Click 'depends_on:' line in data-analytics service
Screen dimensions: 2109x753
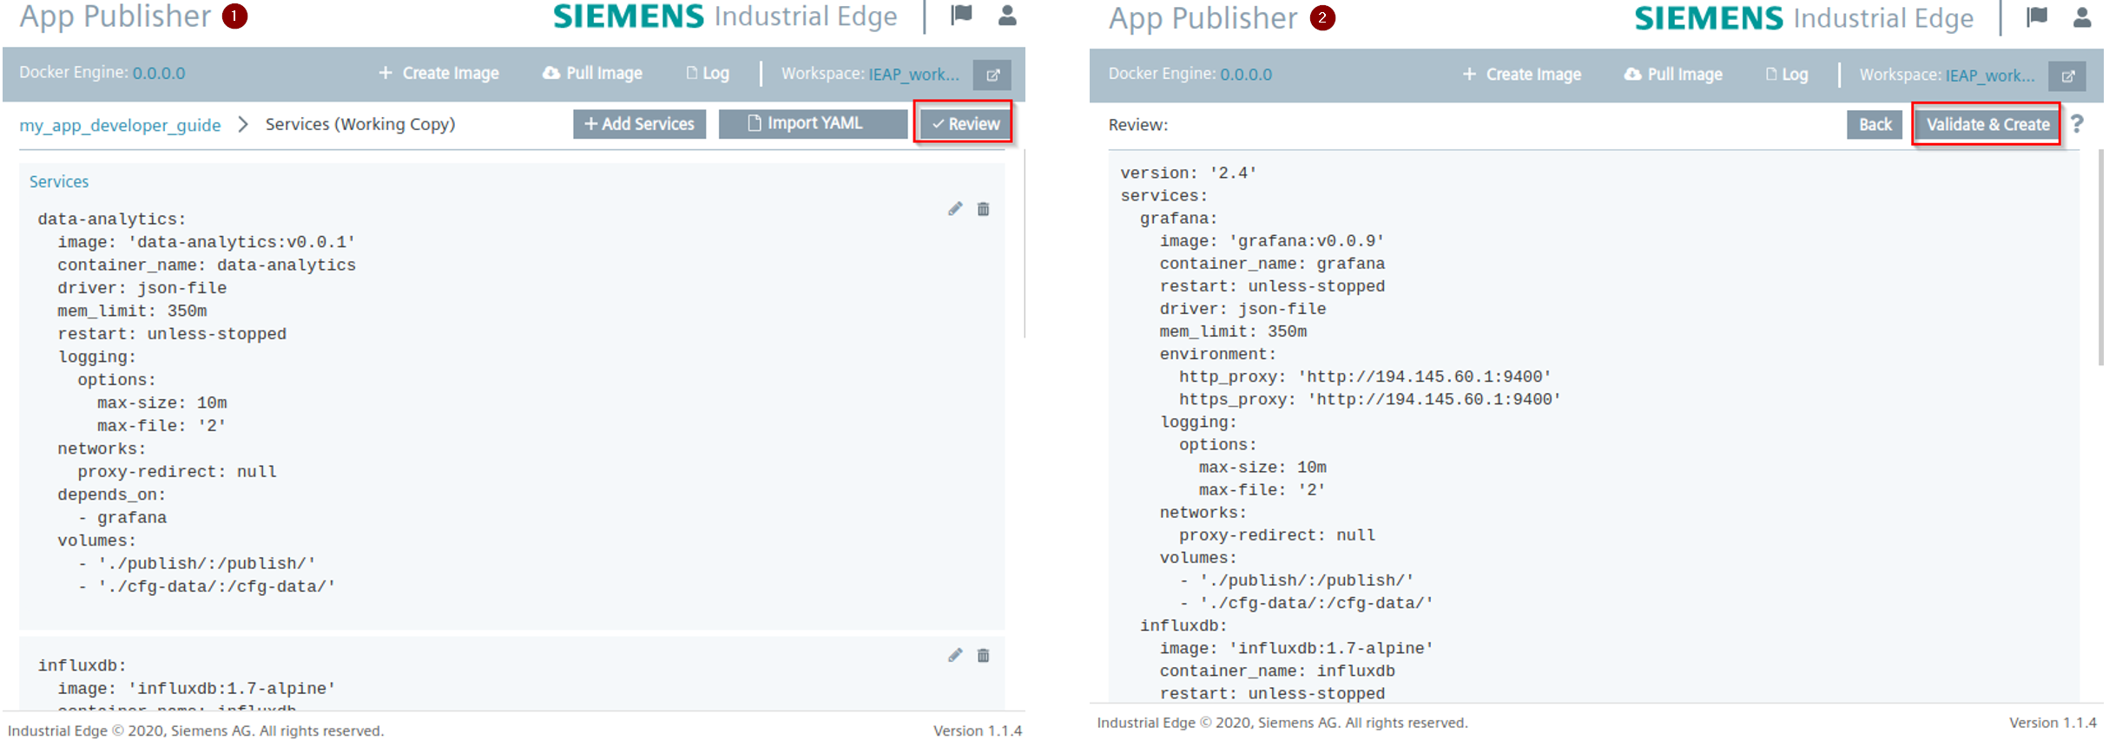click(111, 494)
